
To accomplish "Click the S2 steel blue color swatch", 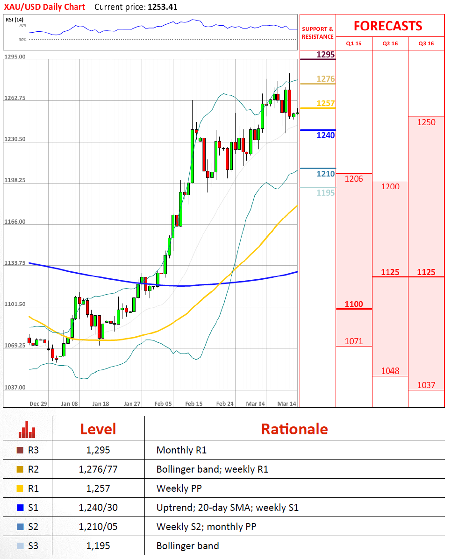I will pos(20,527).
